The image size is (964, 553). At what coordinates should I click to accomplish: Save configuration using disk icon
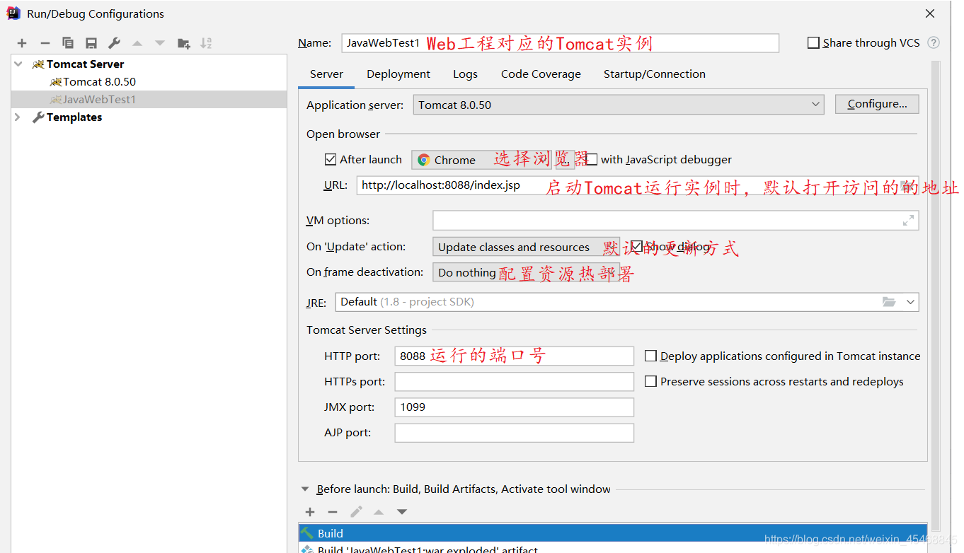[91, 43]
